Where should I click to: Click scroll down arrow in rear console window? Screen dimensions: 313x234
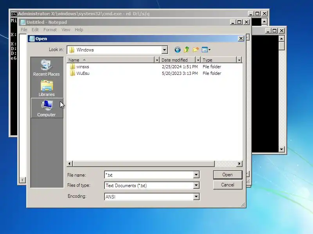[x=281, y=149]
